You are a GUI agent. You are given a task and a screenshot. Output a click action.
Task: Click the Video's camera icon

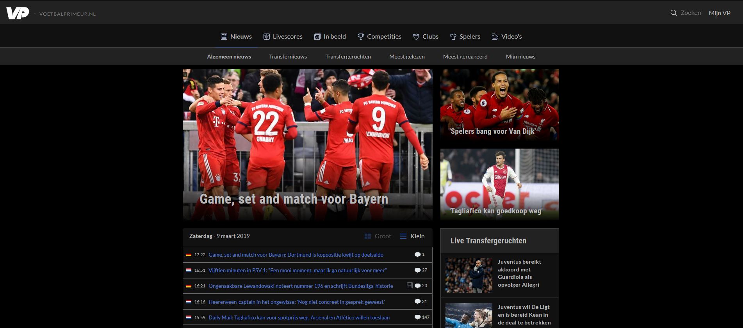coord(495,37)
